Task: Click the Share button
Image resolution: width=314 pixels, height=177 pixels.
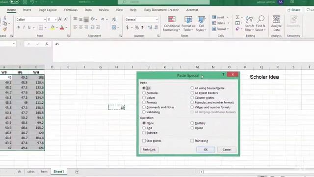Action: click(x=293, y=10)
